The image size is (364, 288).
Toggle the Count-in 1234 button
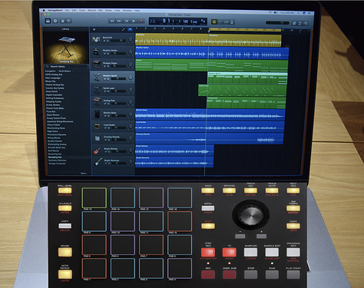[x=226, y=22]
